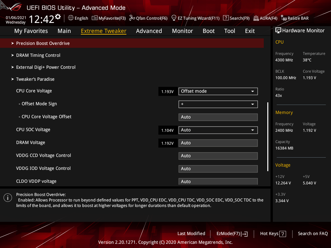Viewport: 331px width, 248px height.
Task: Click Last Modified button
Action: click(x=191, y=234)
